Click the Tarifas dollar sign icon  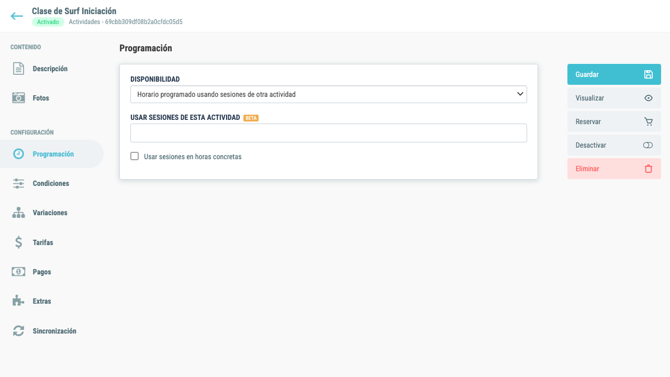point(18,242)
